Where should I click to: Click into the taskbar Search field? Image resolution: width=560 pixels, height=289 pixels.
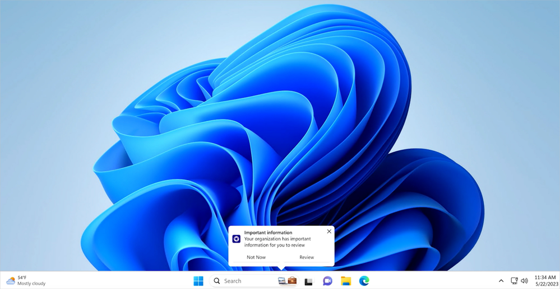point(247,281)
